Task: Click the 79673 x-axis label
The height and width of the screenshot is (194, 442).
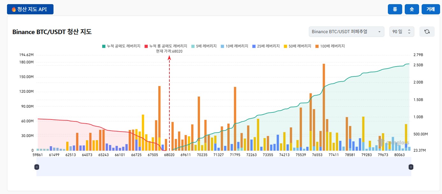Action: pos(383,155)
